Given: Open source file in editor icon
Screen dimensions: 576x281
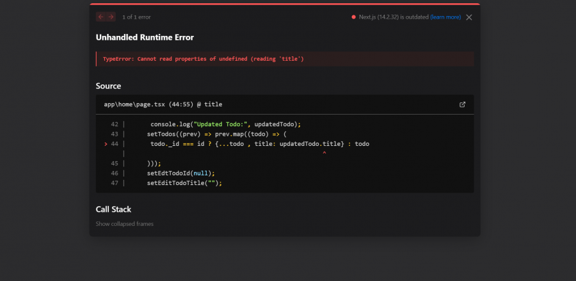Looking at the screenshot, I should [x=463, y=104].
